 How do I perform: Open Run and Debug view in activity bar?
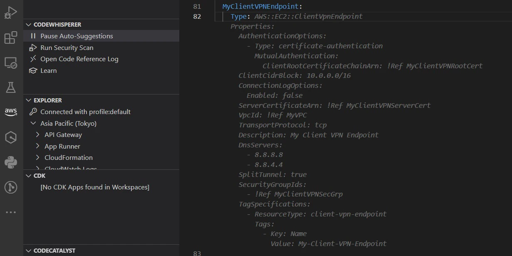(x=11, y=12)
